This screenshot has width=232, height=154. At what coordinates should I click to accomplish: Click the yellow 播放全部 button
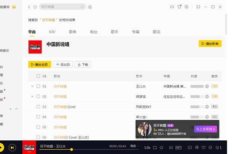click(x=40, y=65)
